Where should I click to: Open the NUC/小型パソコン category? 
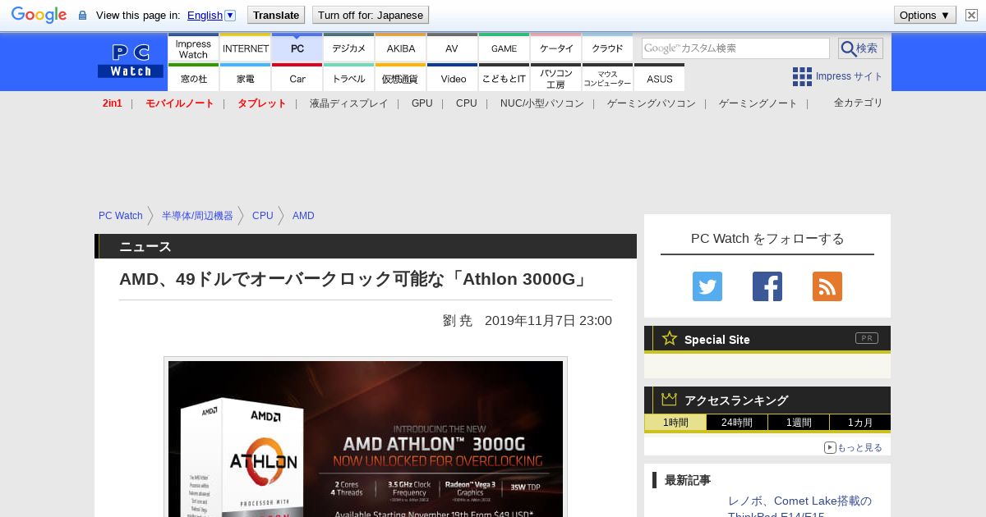[x=542, y=103]
